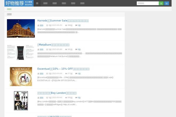Click the clock icon in Boy London row
This screenshot has width=176, height=117.
coord(47,98)
